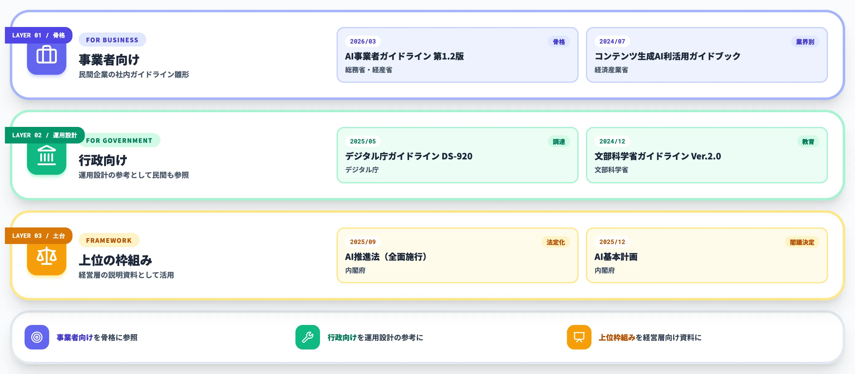
Task: Click the 事業者向け heading
Action: 109,60
